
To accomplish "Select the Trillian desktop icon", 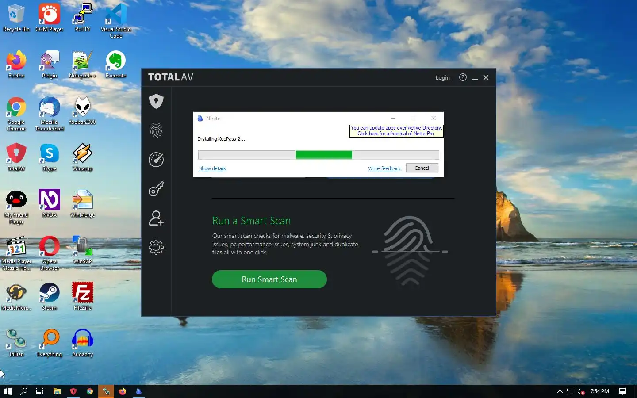I will click(x=16, y=344).
